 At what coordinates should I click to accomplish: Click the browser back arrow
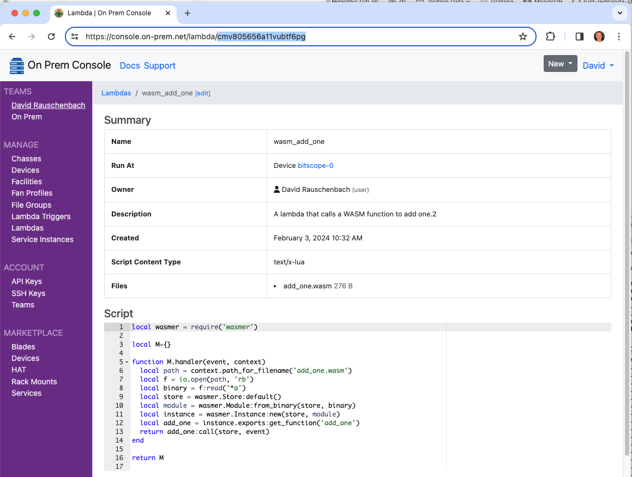coord(12,37)
